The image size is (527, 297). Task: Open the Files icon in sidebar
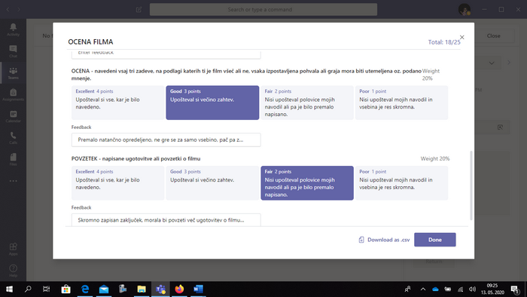click(13, 160)
